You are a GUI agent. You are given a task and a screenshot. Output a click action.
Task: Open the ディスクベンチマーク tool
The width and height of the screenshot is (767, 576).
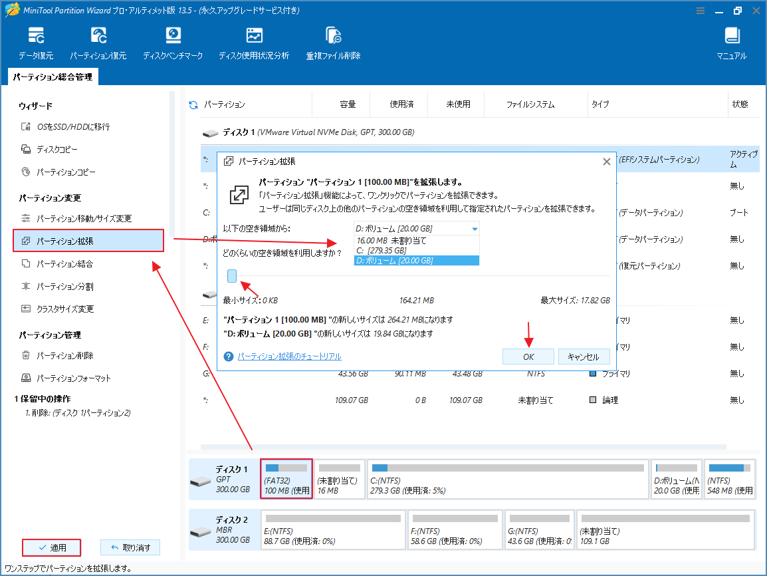(173, 42)
